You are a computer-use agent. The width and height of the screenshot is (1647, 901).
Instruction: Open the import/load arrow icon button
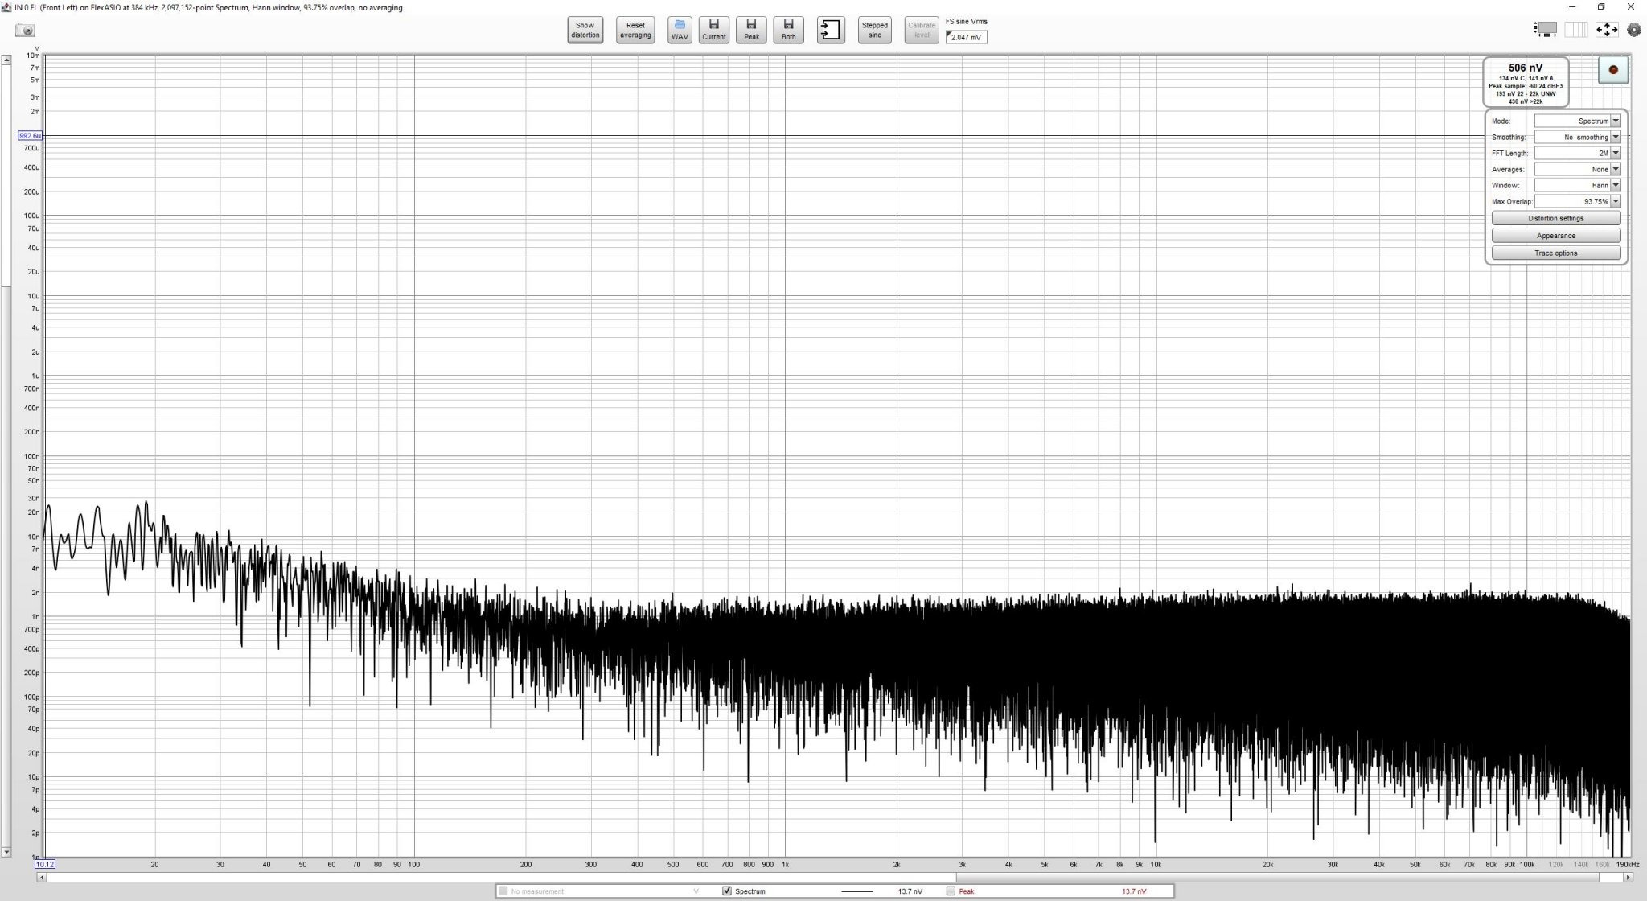pyautogui.click(x=831, y=31)
